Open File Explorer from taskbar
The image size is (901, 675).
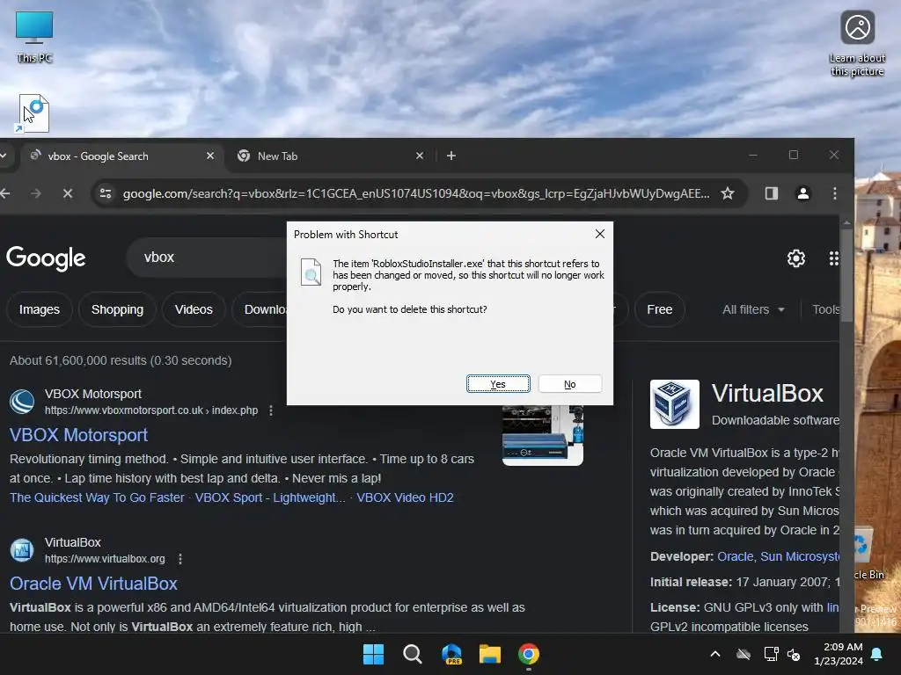(489, 654)
